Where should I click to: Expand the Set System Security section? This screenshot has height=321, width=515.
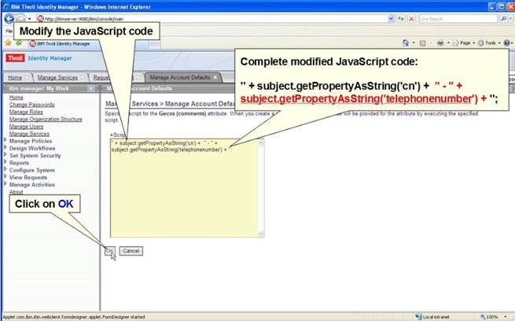[6, 155]
